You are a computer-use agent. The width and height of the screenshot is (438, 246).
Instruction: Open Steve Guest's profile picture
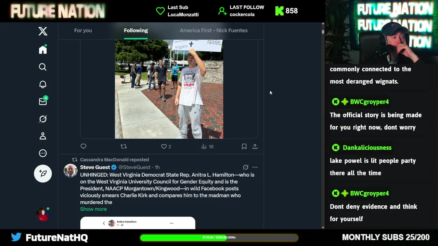click(x=70, y=171)
